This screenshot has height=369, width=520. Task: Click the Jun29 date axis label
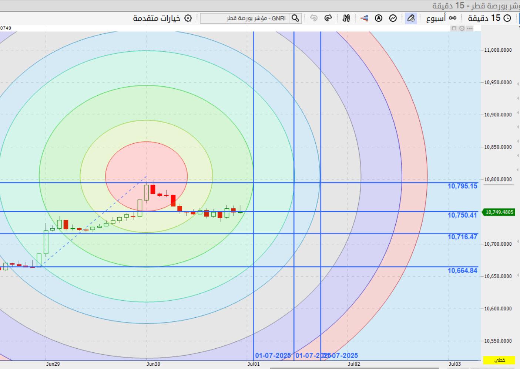53,364
